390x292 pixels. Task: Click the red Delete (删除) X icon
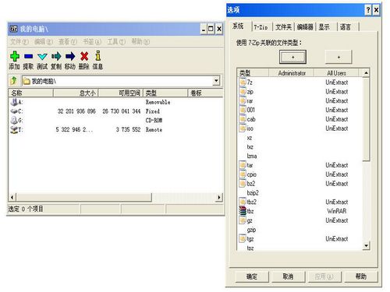(x=84, y=56)
